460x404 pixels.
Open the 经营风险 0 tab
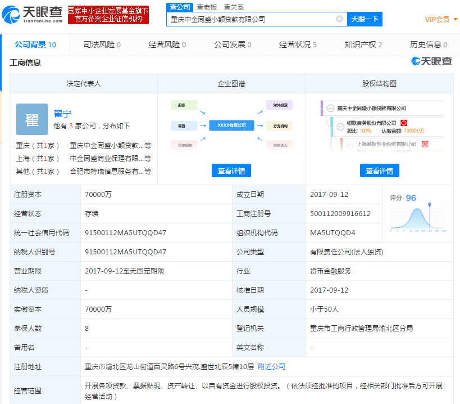167,44
